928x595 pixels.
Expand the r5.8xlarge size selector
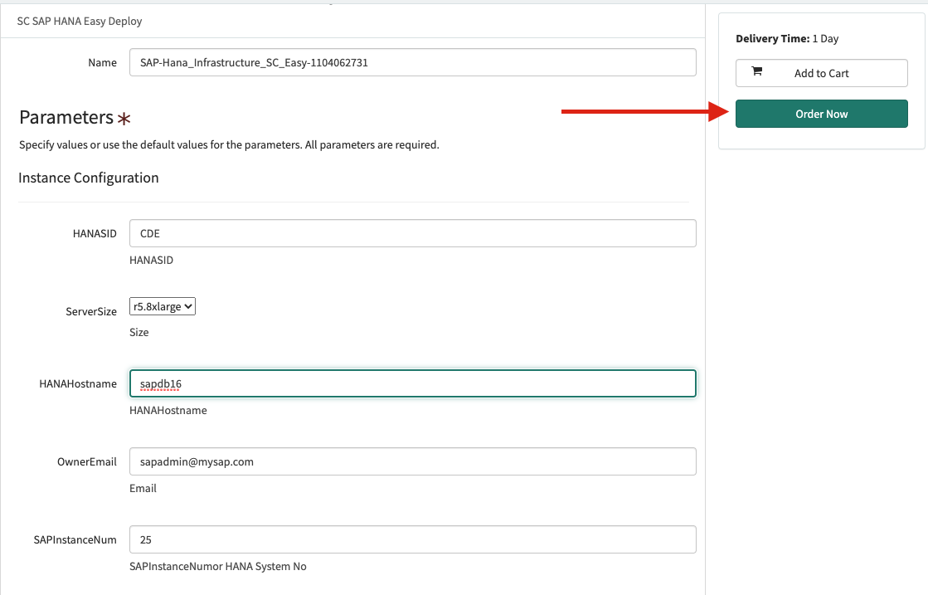click(163, 305)
